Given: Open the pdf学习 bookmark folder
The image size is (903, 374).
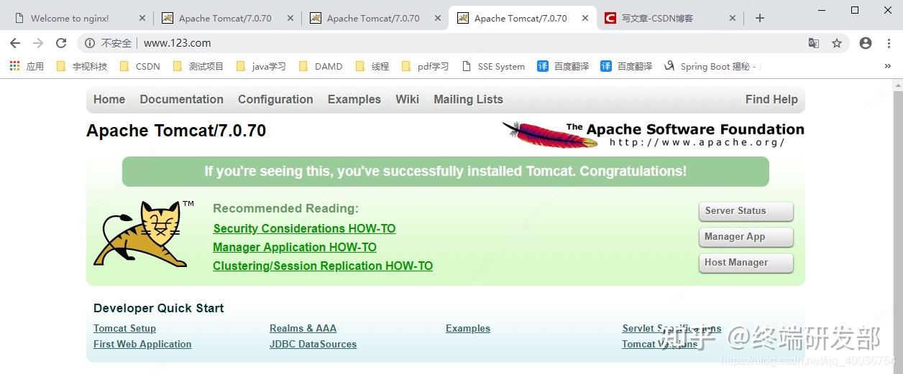Looking at the screenshot, I should 425,66.
